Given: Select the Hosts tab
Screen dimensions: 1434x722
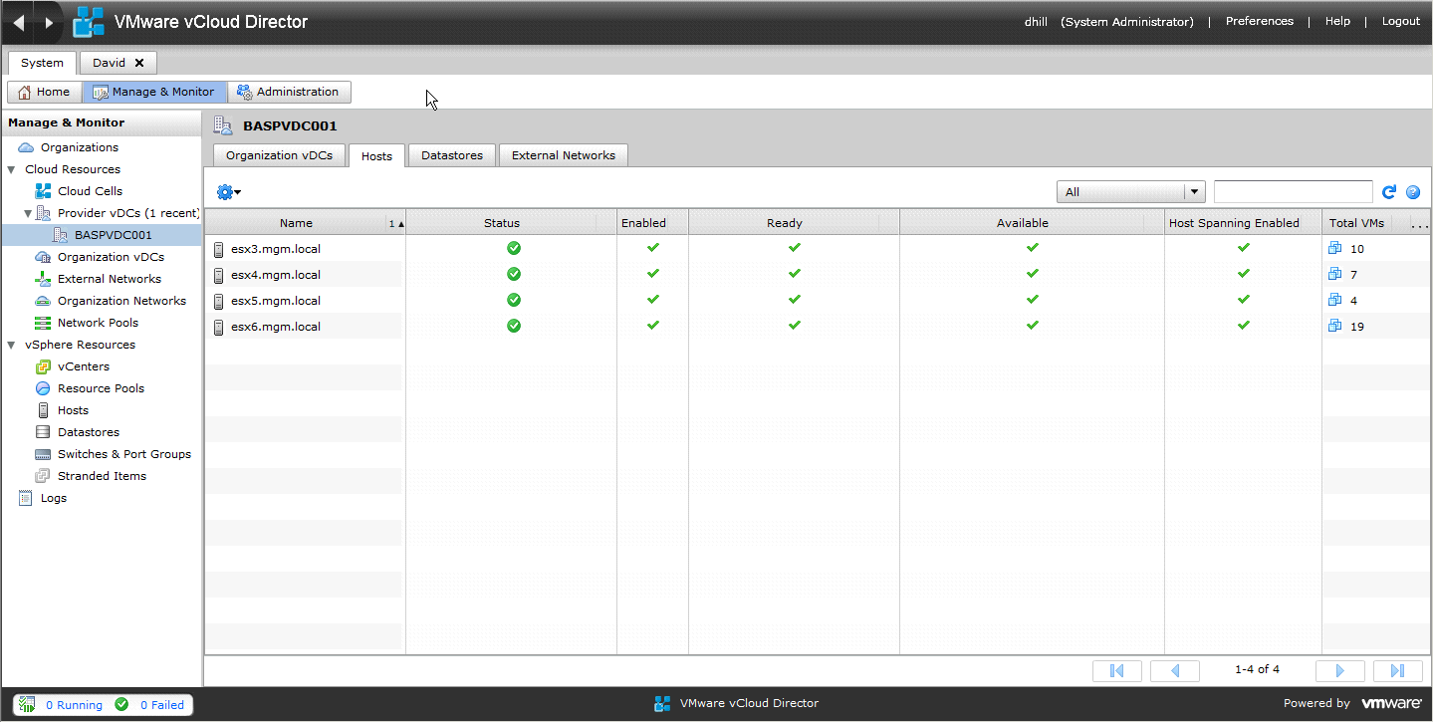Looking at the screenshot, I should click(x=376, y=156).
